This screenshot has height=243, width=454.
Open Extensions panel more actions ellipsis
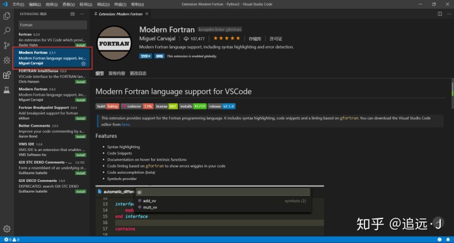(x=82, y=14)
